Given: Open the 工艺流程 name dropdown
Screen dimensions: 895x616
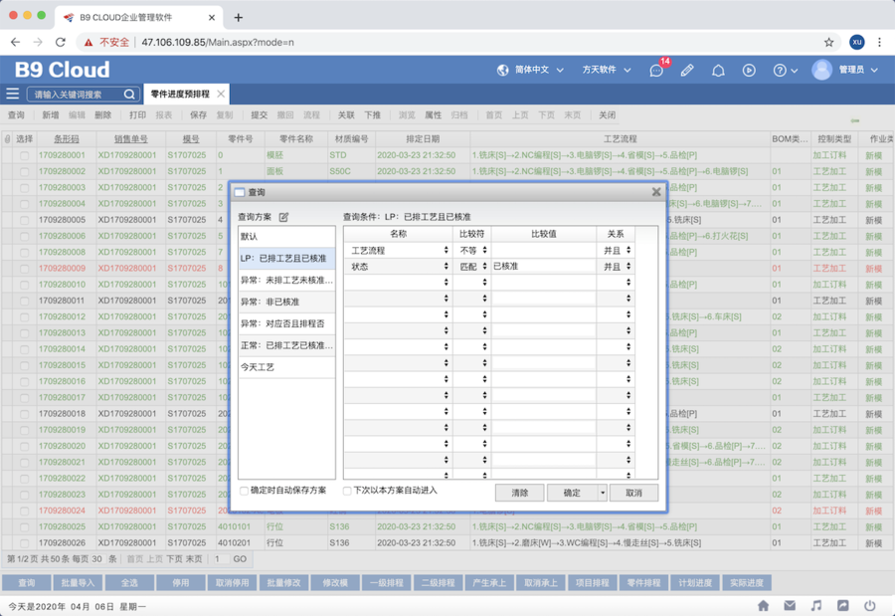Looking at the screenshot, I should click(x=399, y=251).
